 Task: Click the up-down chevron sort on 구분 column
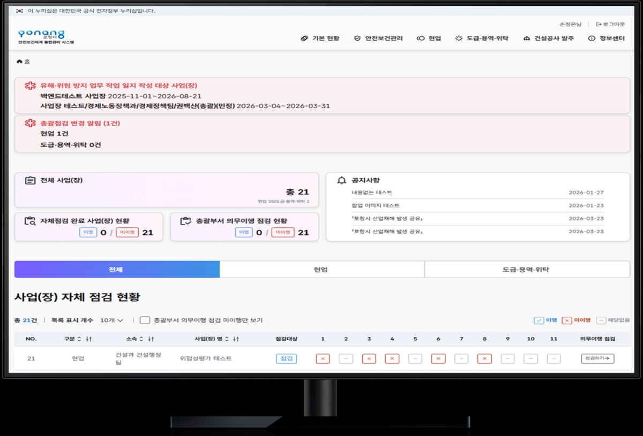[79, 339]
